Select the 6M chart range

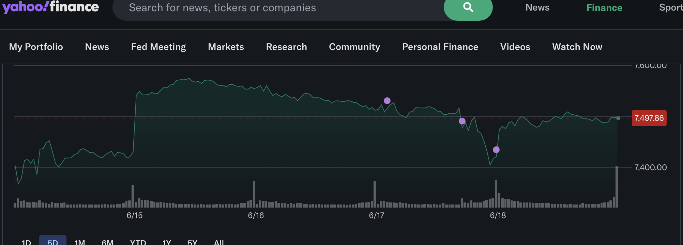[107, 242]
